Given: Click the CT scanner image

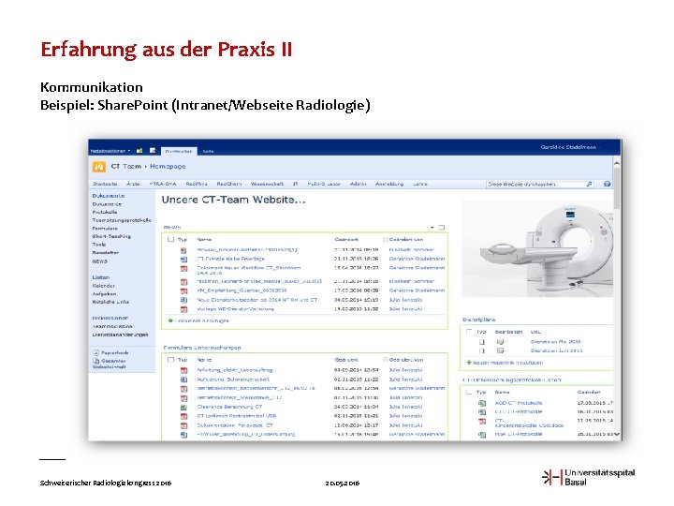Looking at the screenshot, I should click(537, 248).
